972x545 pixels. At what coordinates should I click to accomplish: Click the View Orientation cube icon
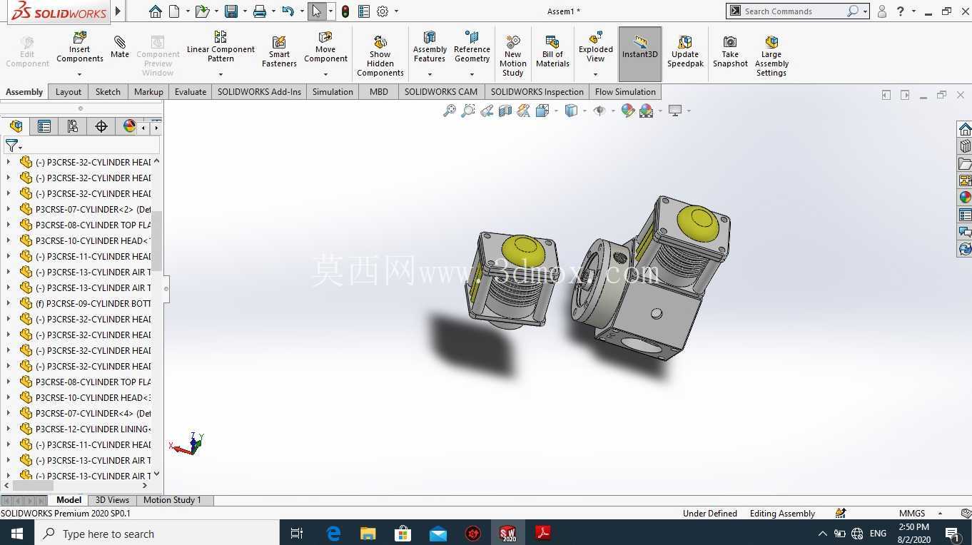click(542, 111)
